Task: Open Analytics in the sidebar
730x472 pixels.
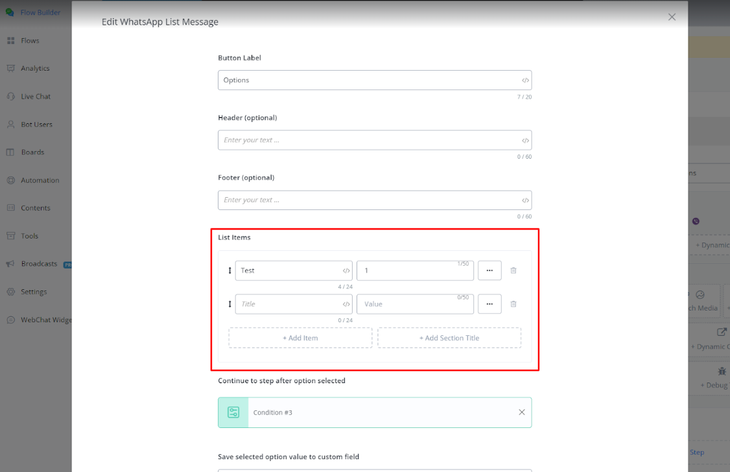Action: tap(35, 69)
